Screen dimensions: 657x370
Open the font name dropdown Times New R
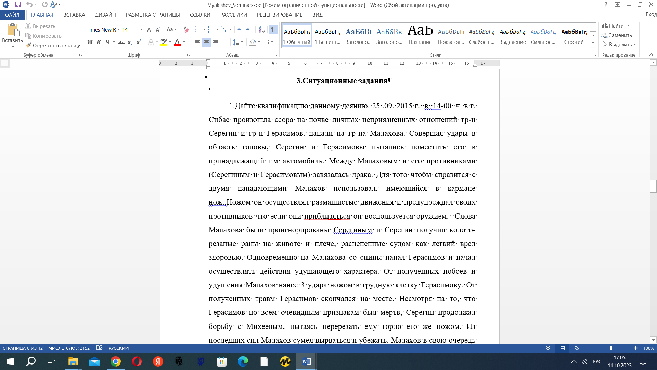tap(118, 30)
